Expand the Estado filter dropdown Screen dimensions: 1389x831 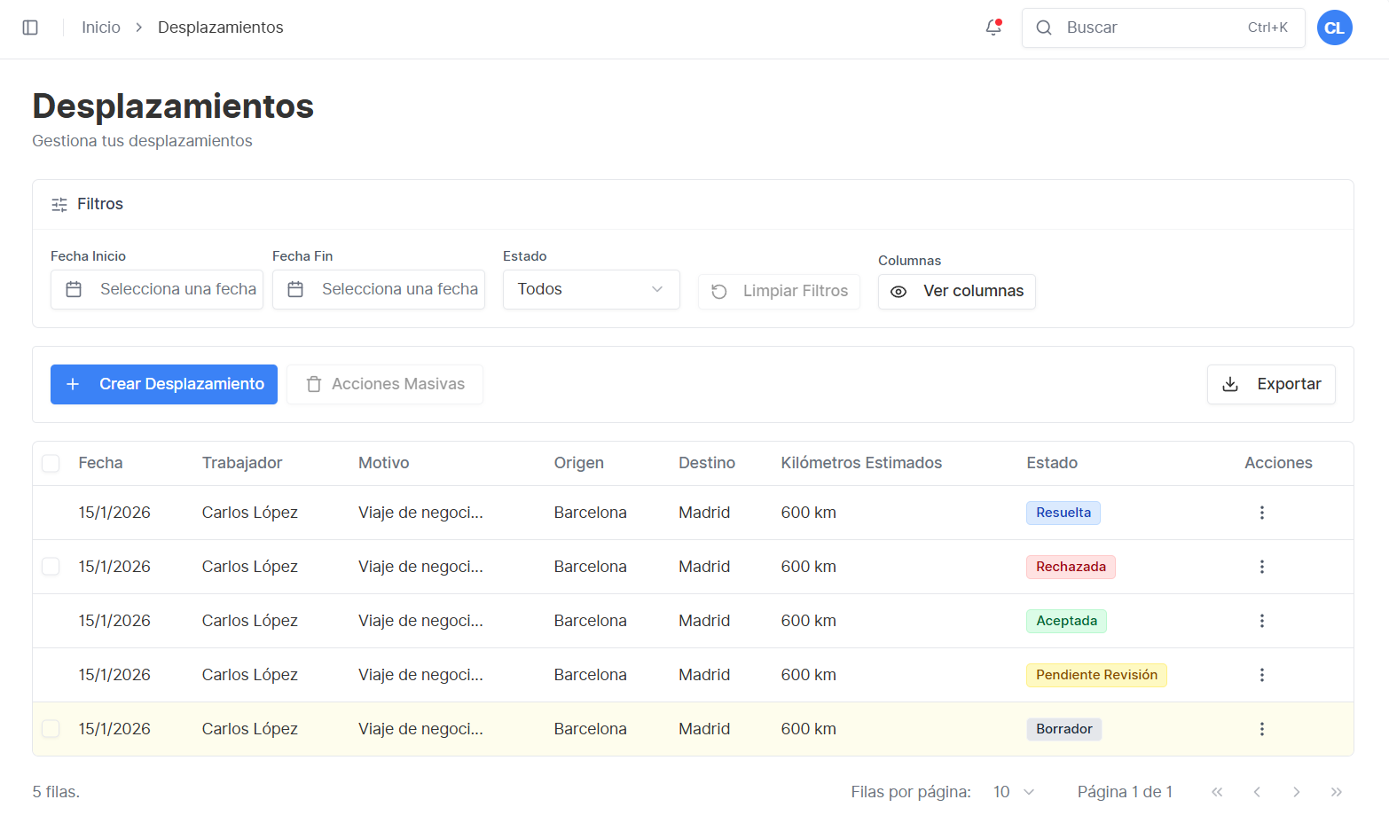591,290
